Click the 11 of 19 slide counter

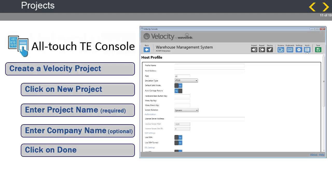(x=326, y=15)
